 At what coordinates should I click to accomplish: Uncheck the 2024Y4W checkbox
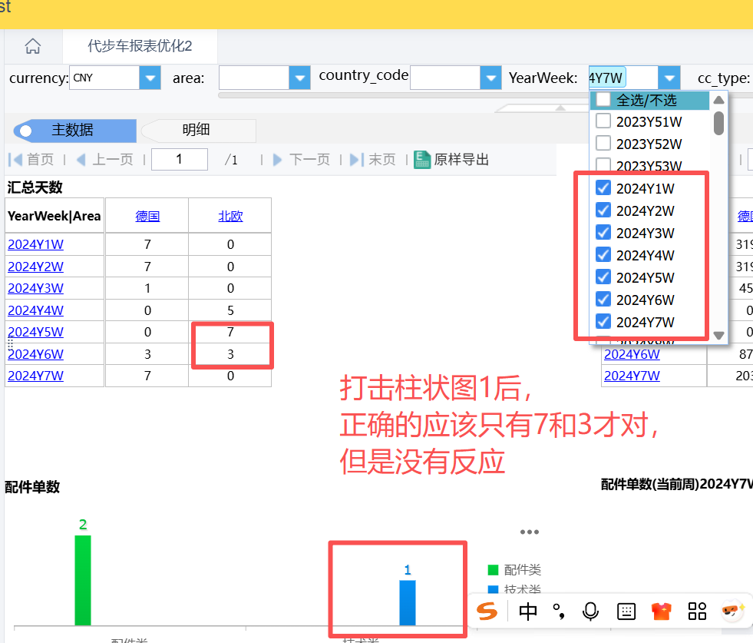603,254
